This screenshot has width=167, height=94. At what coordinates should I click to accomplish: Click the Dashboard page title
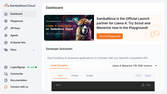(54, 8)
